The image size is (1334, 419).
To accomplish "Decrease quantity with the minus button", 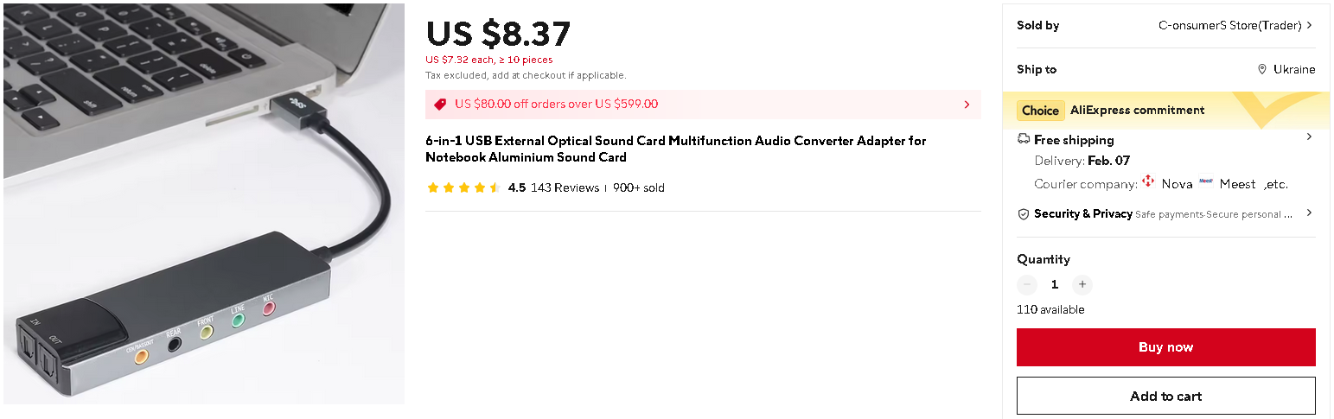I will click(1027, 284).
